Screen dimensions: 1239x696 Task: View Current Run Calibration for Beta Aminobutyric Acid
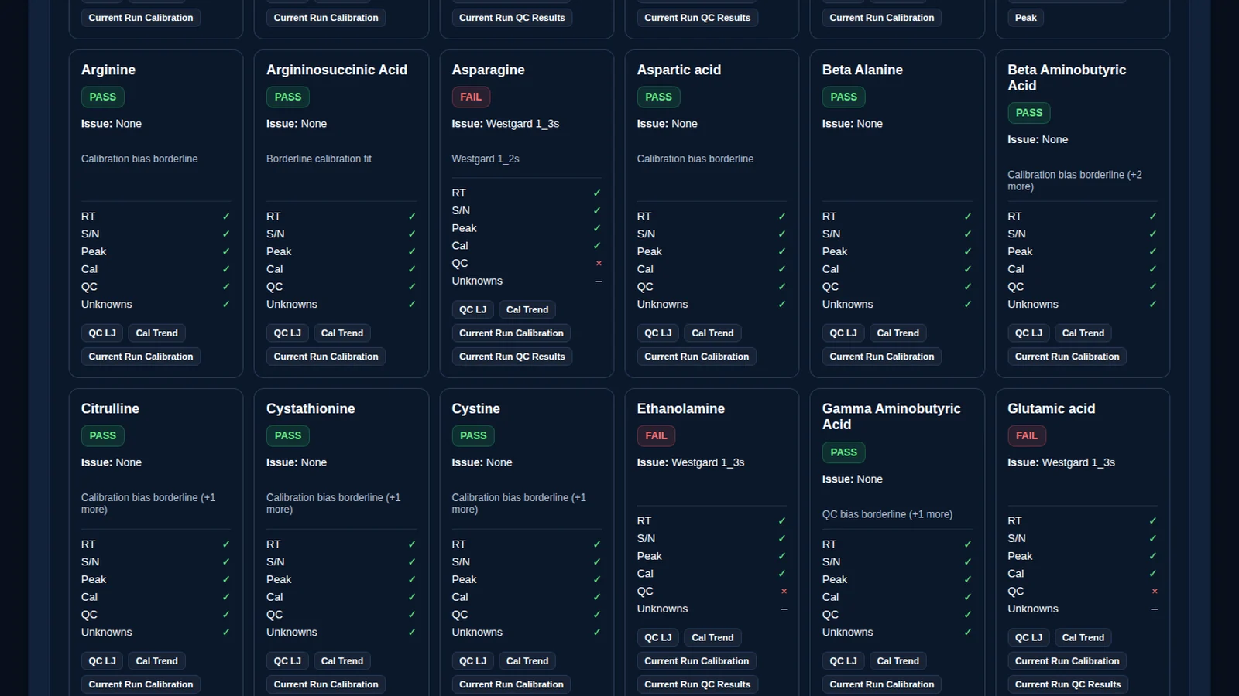[1067, 357]
